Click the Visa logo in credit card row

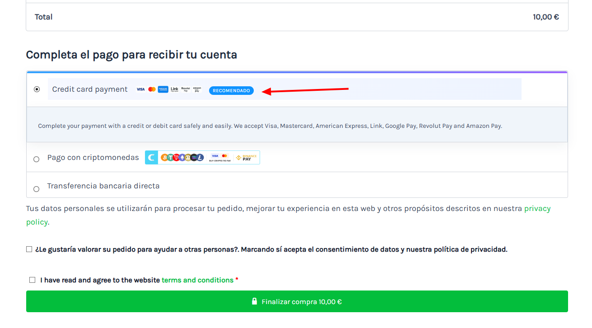pyautogui.click(x=140, y=89)
